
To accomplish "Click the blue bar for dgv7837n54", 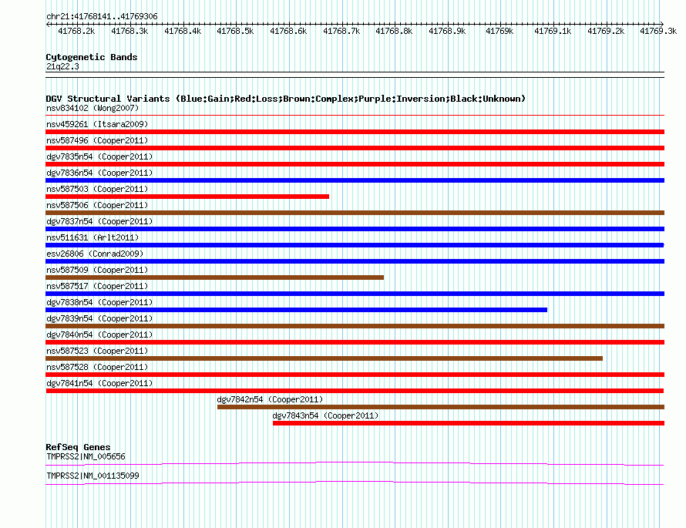I will click(355, 229).
